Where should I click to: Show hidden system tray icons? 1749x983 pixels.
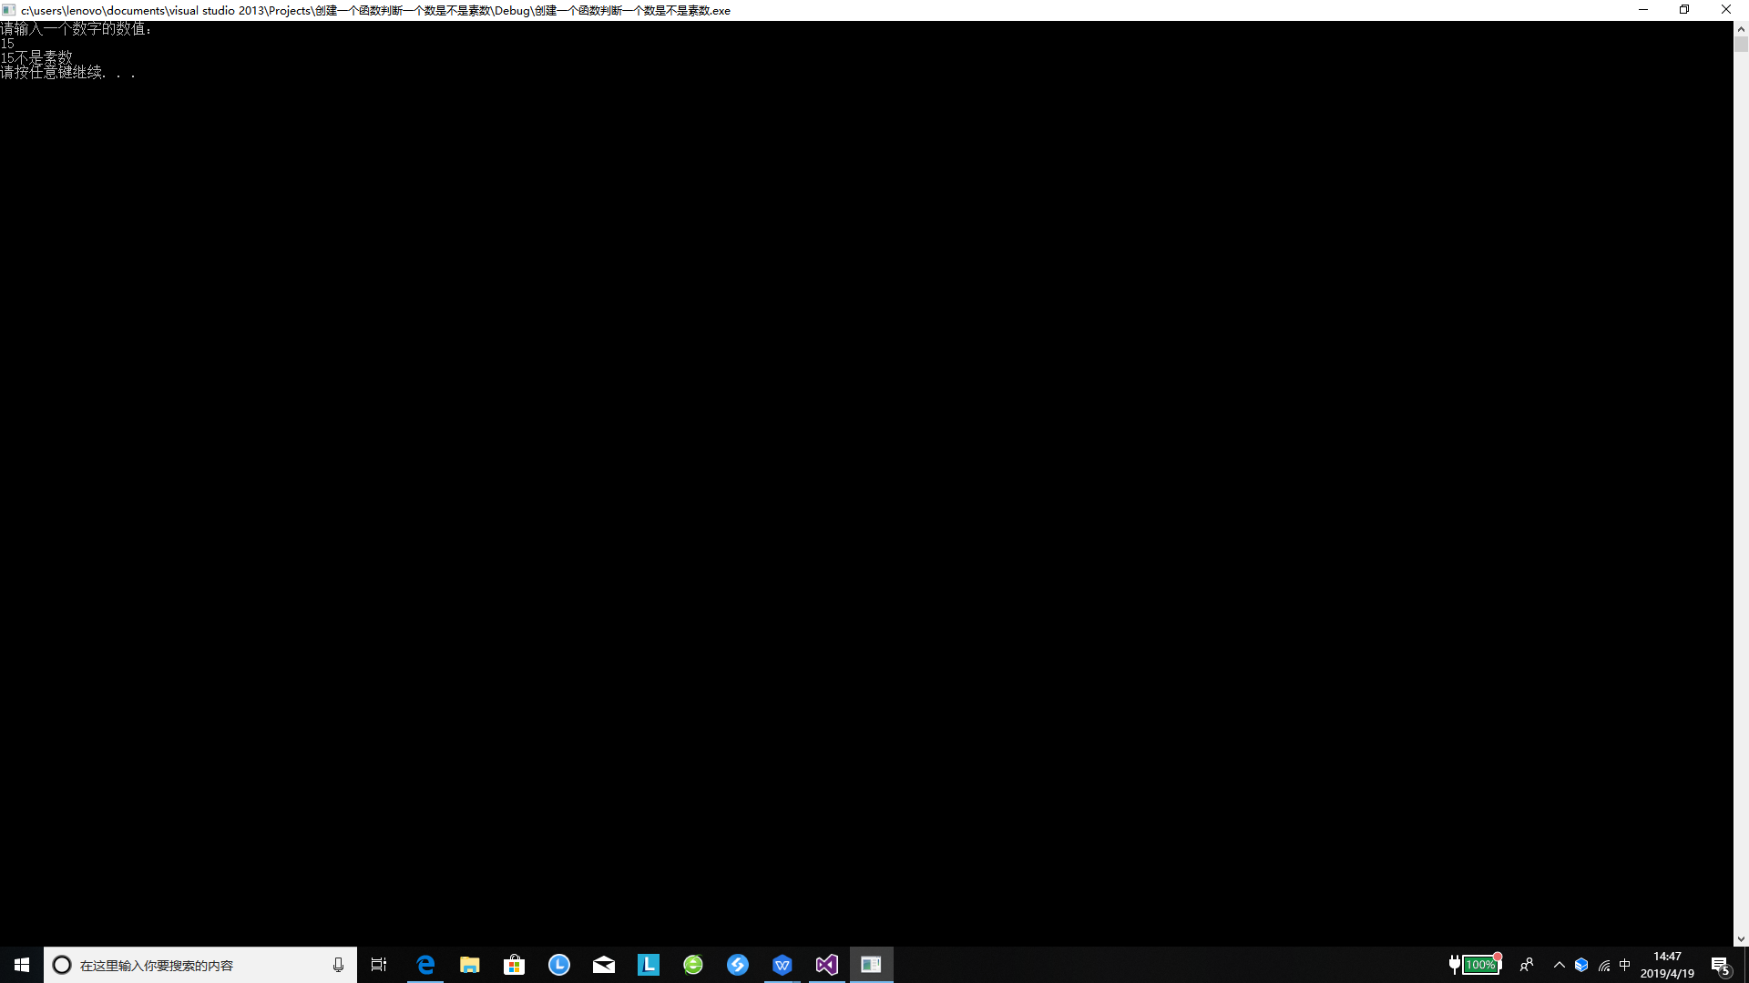[x=1560, y=965]
